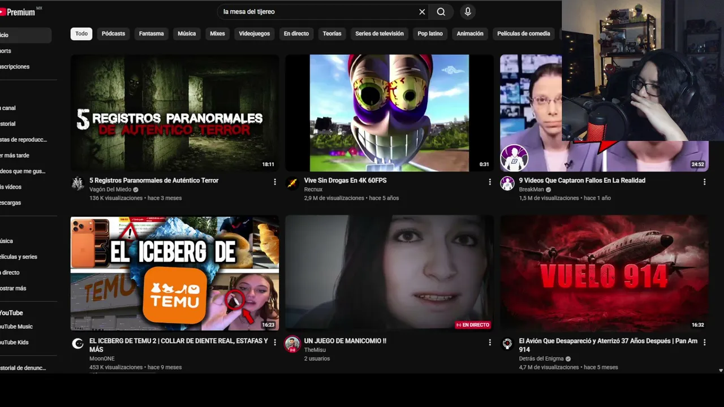Open Historial de denuncias in the sidebar
Screen dimensions: 724x407
click(25, 368)
